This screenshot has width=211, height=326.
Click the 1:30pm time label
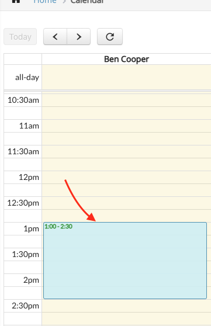pyautogui.click(x=25, y=255)
